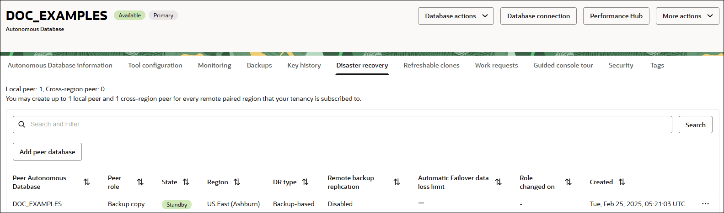This screenshot has height=213, width=724.
Task: Open the More actions dropdown
Action: coord(687,16)
